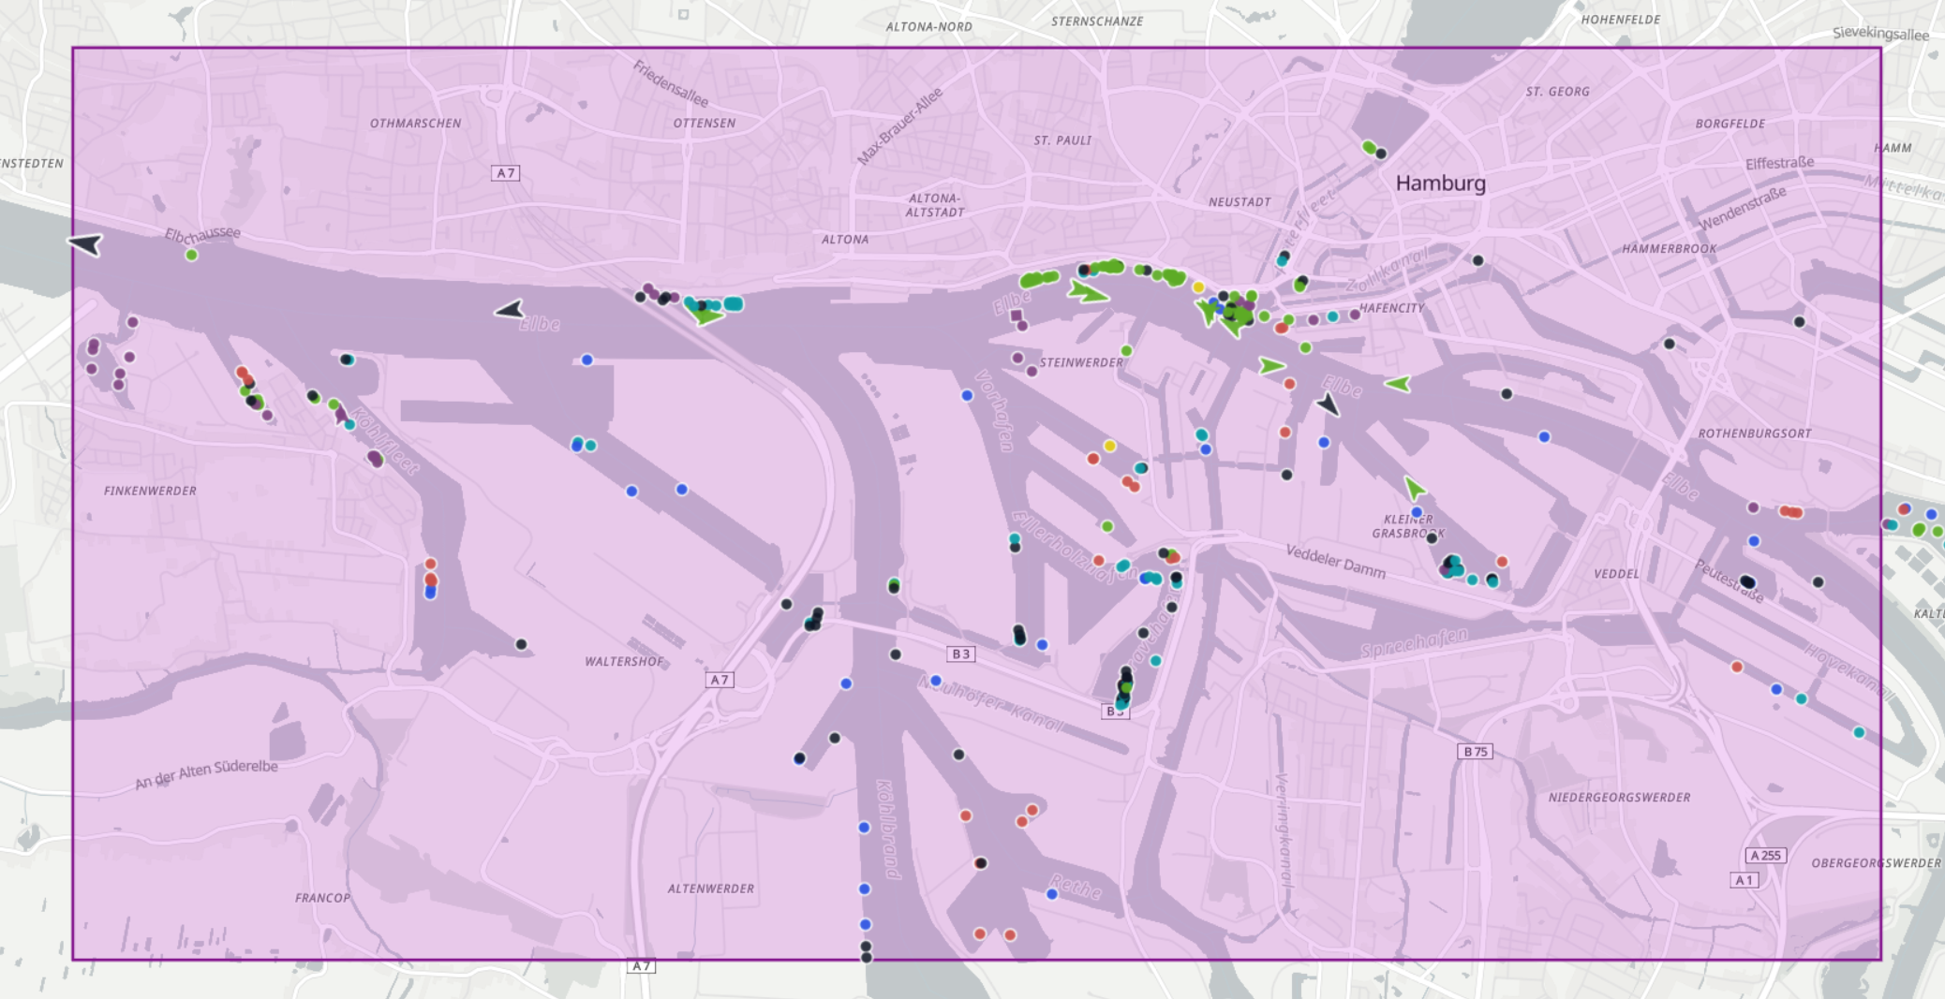Screen dimensions: 1945x999
Task: Click the HAFENCITY label
Action: coord(1391,308)
